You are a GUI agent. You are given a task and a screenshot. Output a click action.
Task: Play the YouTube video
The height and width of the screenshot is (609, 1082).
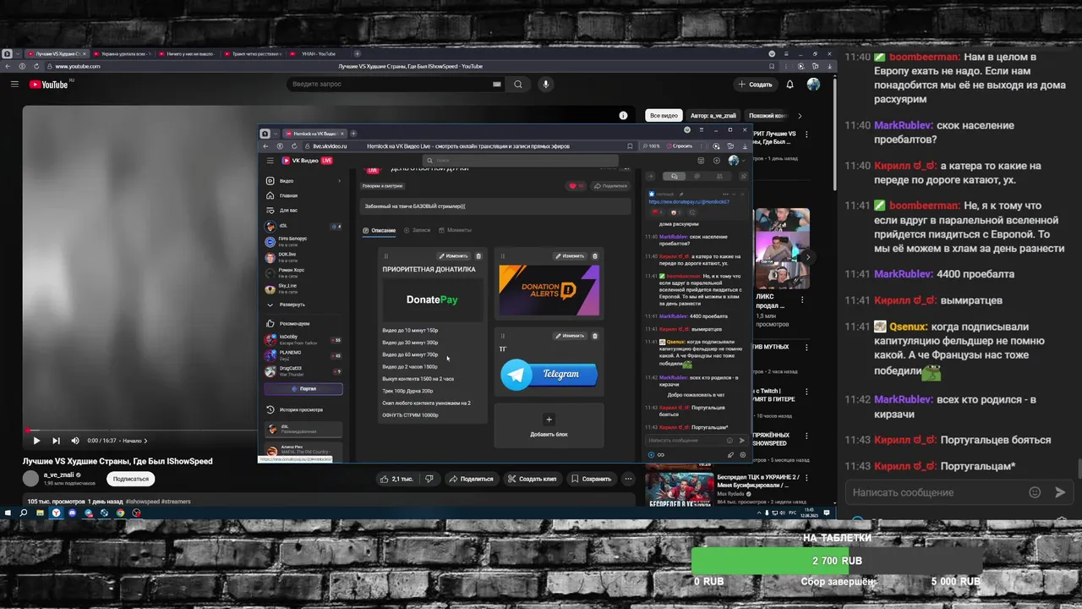click(36, 441)
